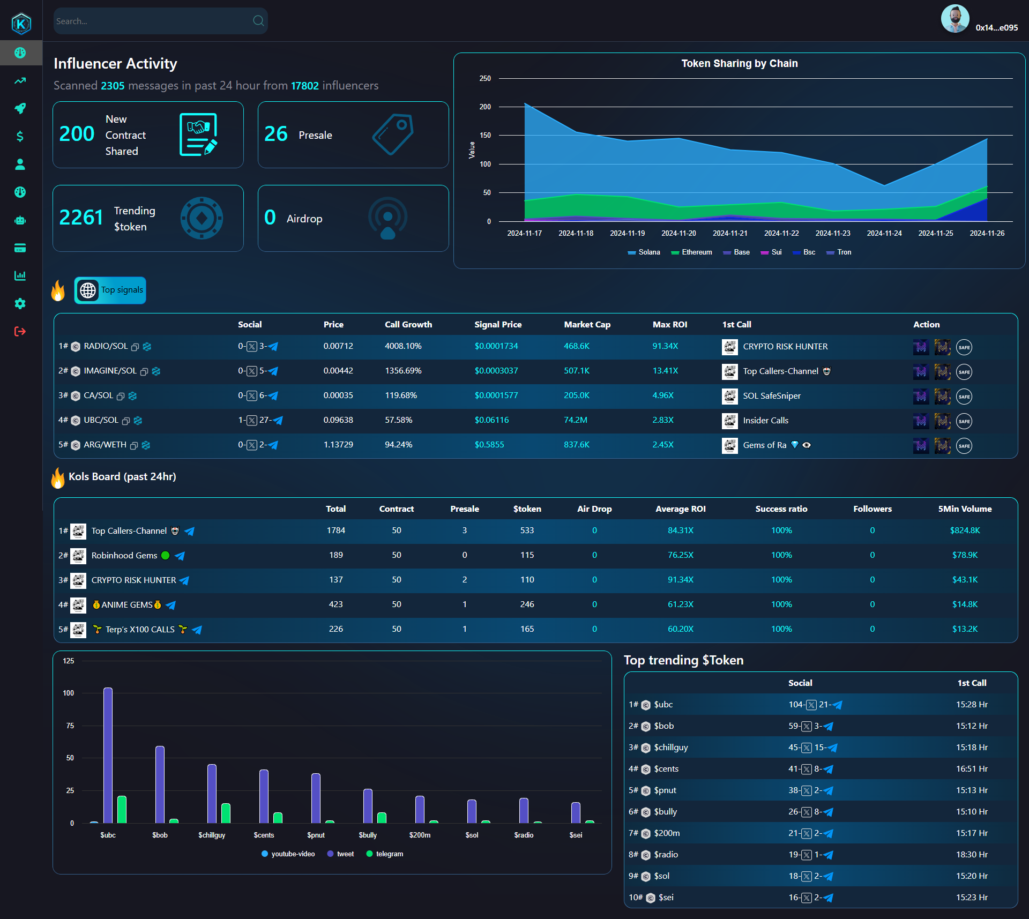Open the rocket launch sidebar icon
Viewport: 1029px width, 919px height.
[x=20, y=109]
